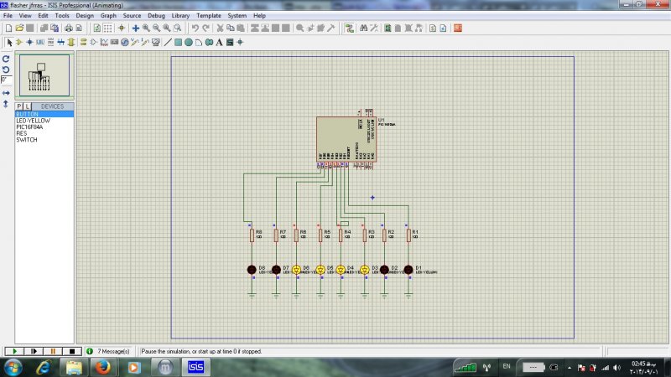Click the red Netlist to ARES icon
The width and height of the screenshot is (671, 377).
458,28
